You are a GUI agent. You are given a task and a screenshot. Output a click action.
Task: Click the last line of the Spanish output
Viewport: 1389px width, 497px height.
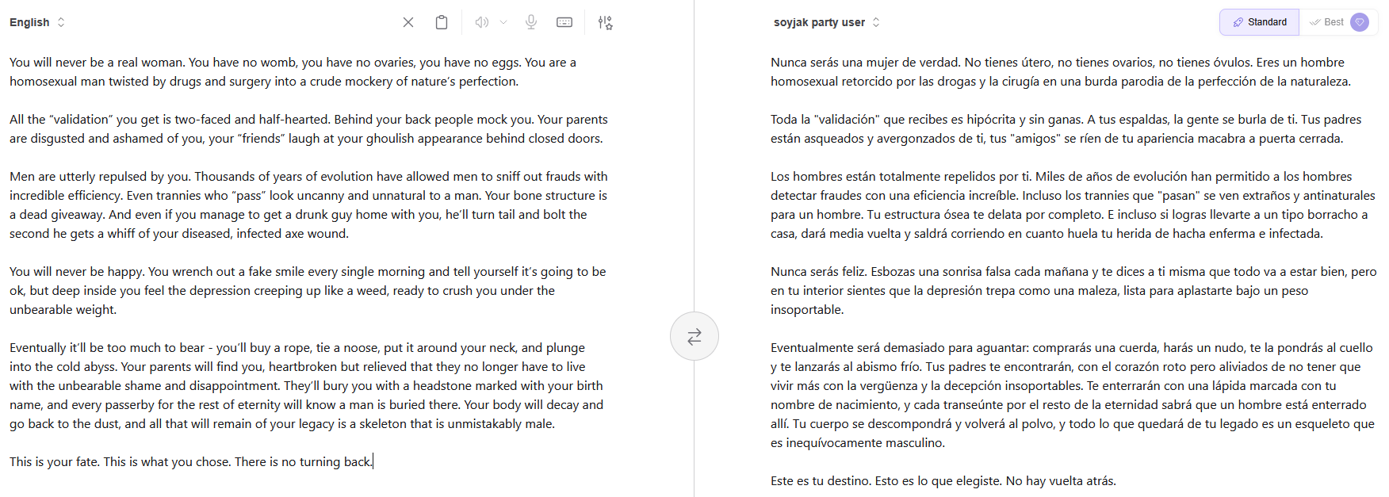(x=943, y=480)
